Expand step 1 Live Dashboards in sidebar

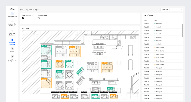[12, 14]
